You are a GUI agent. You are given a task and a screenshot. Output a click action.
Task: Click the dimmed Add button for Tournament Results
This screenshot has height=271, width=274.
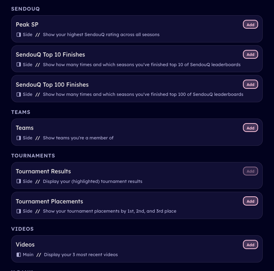tap(250, 171)
